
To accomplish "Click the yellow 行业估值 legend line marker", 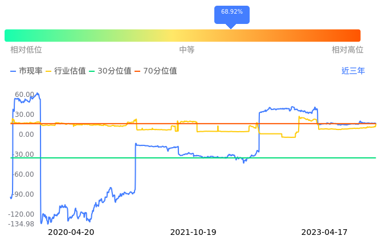I will coord(48,71).
